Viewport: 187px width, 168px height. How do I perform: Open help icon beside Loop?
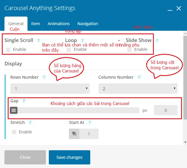(82, 41)
